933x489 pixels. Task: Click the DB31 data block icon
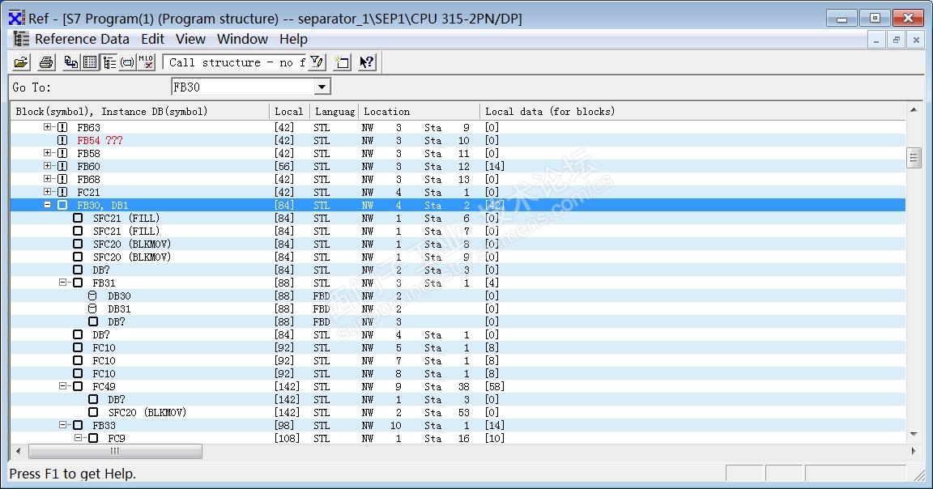coord(92,308)
